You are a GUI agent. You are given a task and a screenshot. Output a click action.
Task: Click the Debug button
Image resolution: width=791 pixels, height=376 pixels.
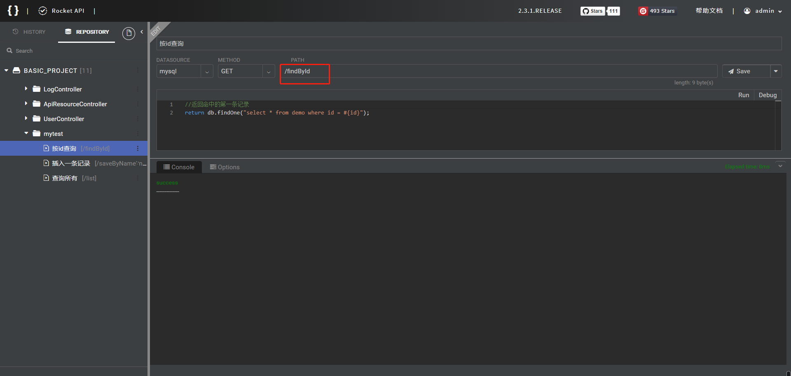[768, 95]
